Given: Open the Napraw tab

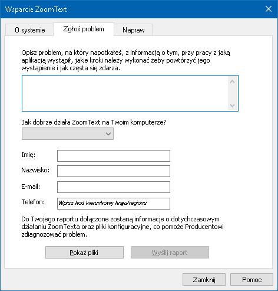Looking at the screenshot, I should [133, 30].
